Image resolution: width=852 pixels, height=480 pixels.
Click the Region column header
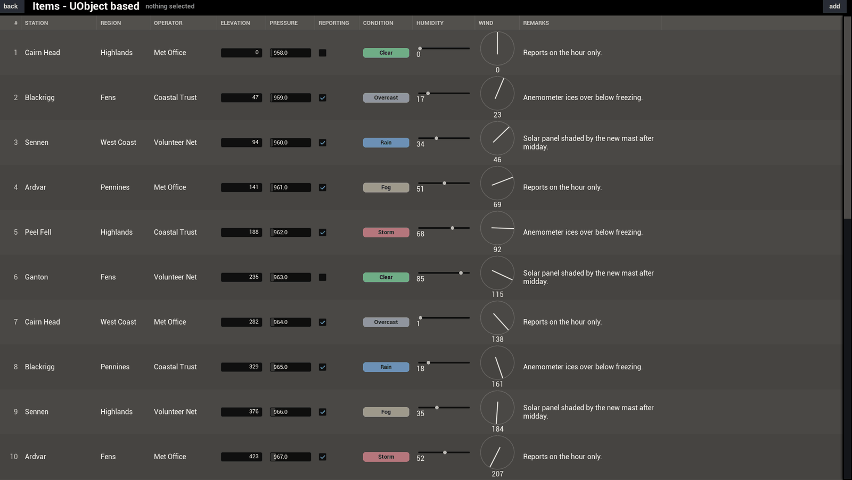(111, 23)
